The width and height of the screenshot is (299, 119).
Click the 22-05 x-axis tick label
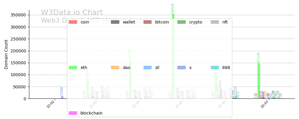coord(179,104)
